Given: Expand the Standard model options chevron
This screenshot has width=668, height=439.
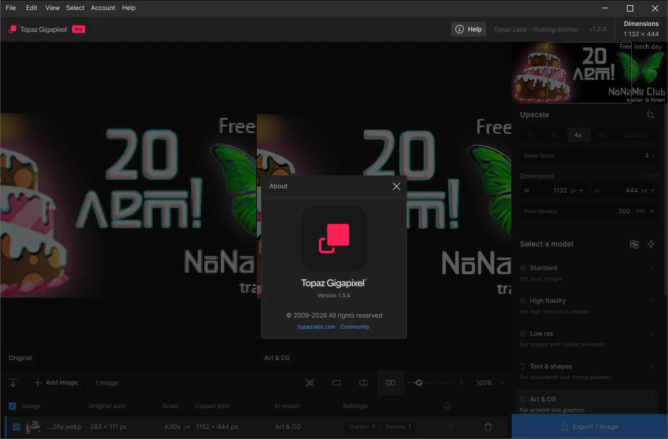Looking at the screenshot, I should (x=651, y=268).
